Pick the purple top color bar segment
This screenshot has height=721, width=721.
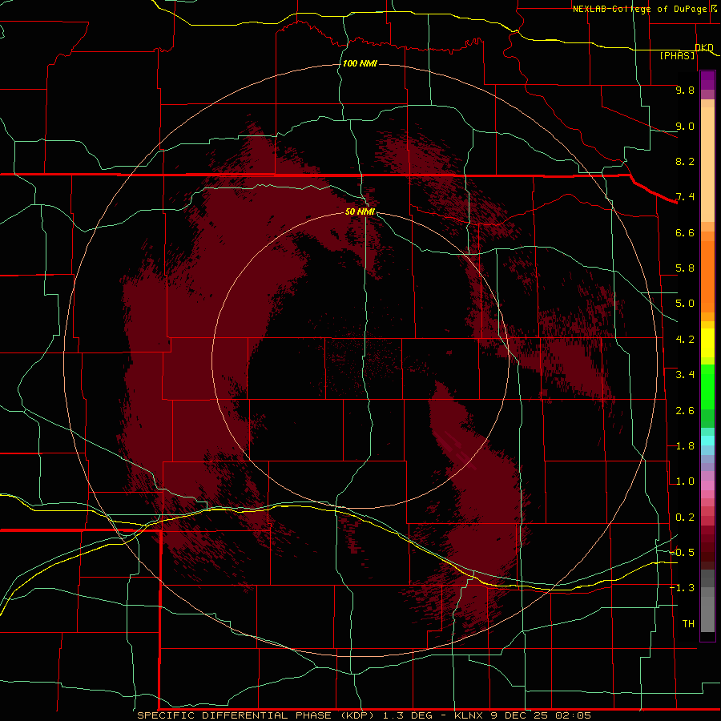[x=707, y=80]
